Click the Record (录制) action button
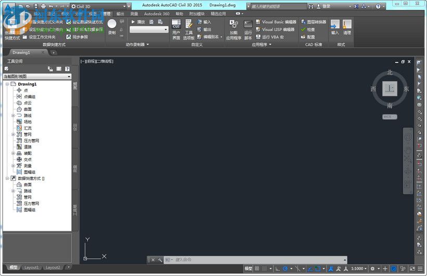This screenshot has height=276, width=427. 112,27
